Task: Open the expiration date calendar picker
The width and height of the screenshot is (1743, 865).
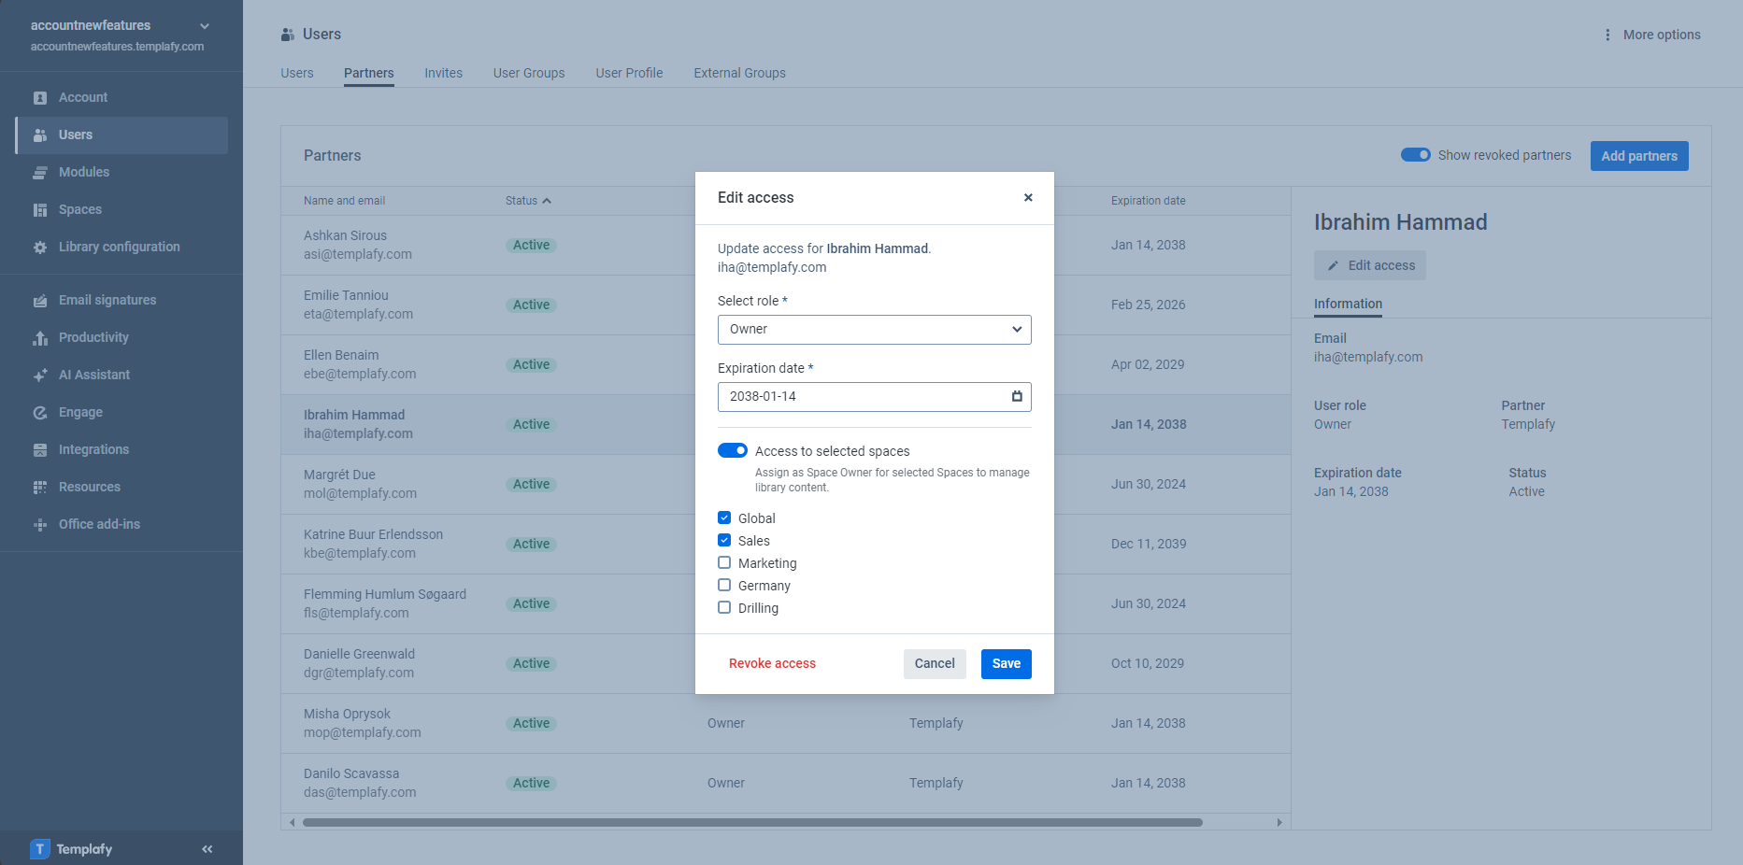Action: tap(1016, 396)
